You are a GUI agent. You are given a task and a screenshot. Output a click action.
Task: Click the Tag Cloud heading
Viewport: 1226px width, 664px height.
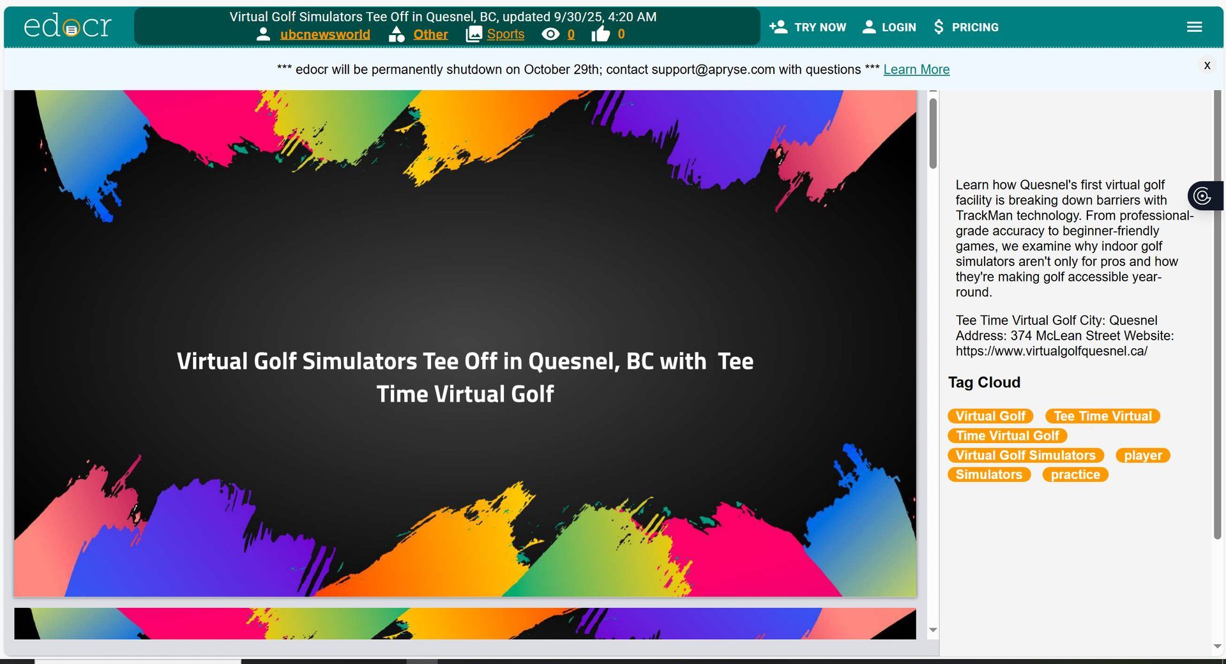(984, 382)
